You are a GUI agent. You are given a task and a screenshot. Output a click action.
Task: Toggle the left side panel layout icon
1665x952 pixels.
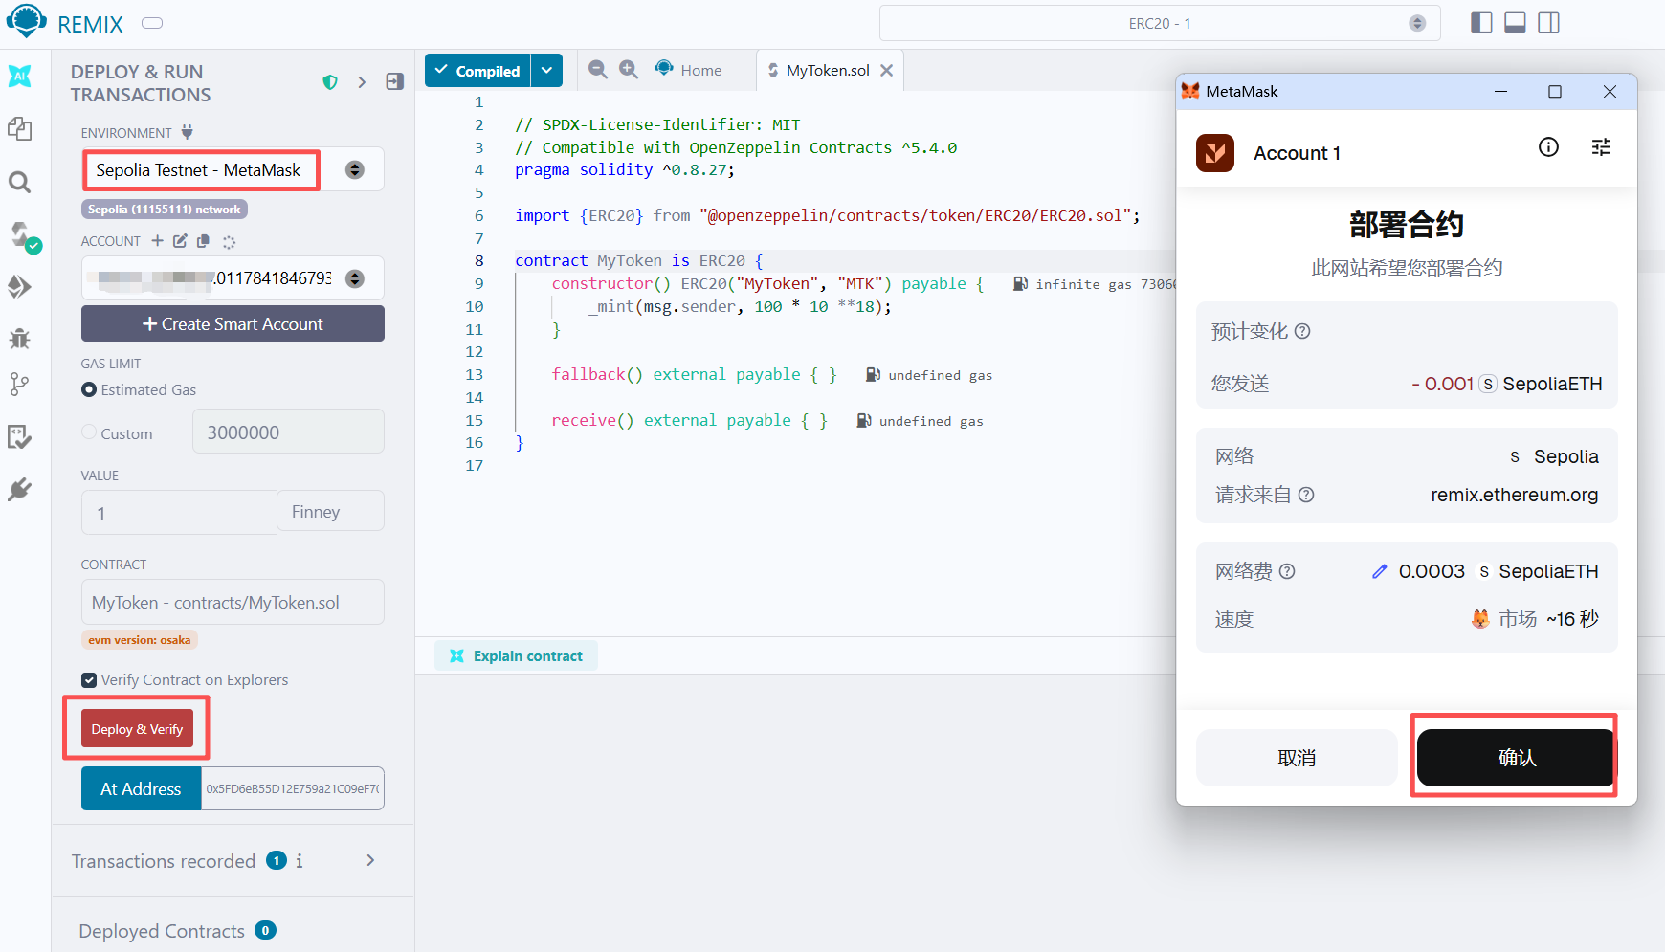click(1481, 23)
